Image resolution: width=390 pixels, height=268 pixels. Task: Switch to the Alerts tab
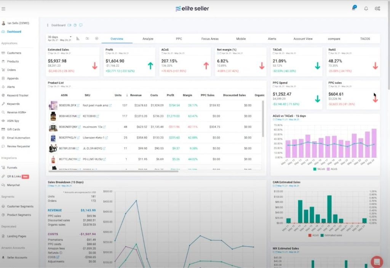point(272,39)
